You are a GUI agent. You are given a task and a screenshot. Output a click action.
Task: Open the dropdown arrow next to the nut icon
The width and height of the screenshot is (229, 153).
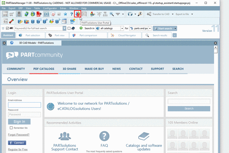click(135, 14)
